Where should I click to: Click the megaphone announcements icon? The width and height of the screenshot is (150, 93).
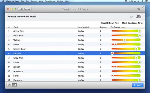139,9
